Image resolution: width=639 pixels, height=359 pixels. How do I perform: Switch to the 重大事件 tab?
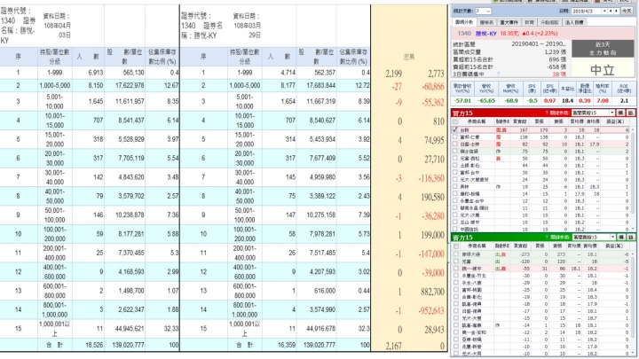coord(509,22)
